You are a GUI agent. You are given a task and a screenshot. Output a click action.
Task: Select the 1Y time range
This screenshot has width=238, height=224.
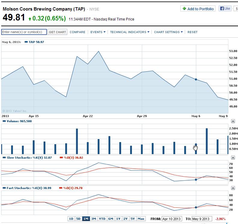pos(118,219)
